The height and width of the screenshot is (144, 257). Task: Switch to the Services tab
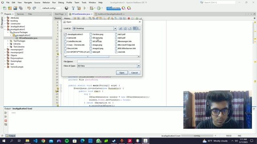coord(20,14)
